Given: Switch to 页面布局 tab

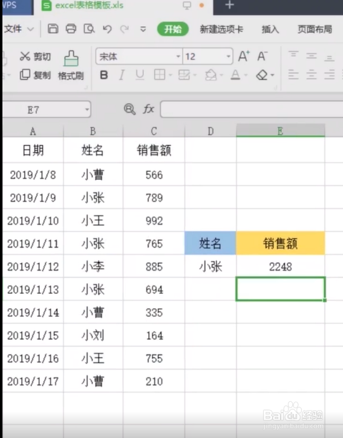Looking at the screenshot, I should [x=315, y=29].
